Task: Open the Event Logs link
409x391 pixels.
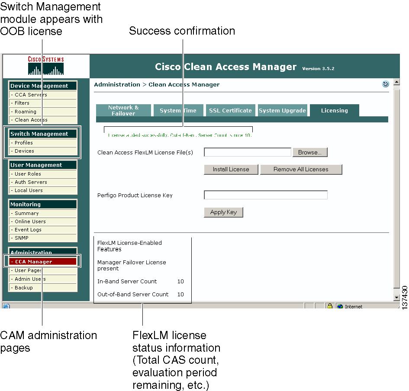Action: coord(43,230)
